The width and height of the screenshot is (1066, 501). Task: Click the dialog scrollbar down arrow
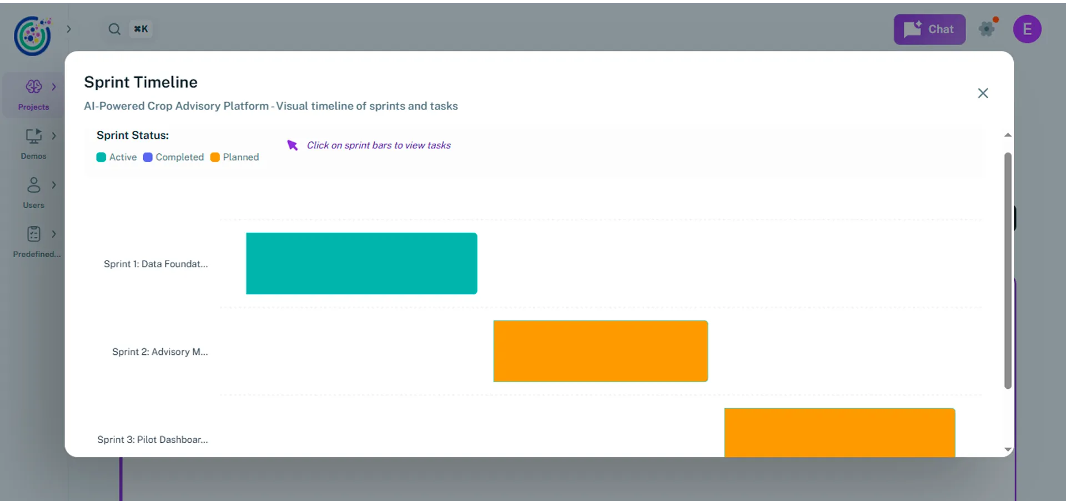pyautogui.click(x=1008, y=449)
